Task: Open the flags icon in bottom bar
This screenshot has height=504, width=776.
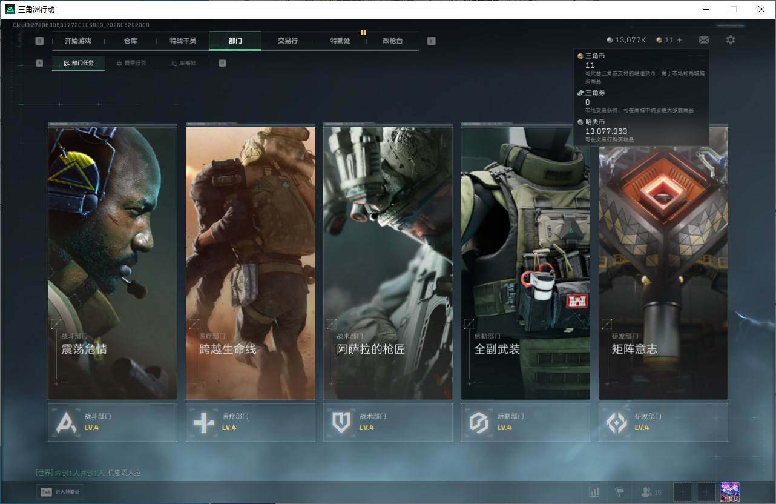Action: pyautogui.click(x=619, y=492)
